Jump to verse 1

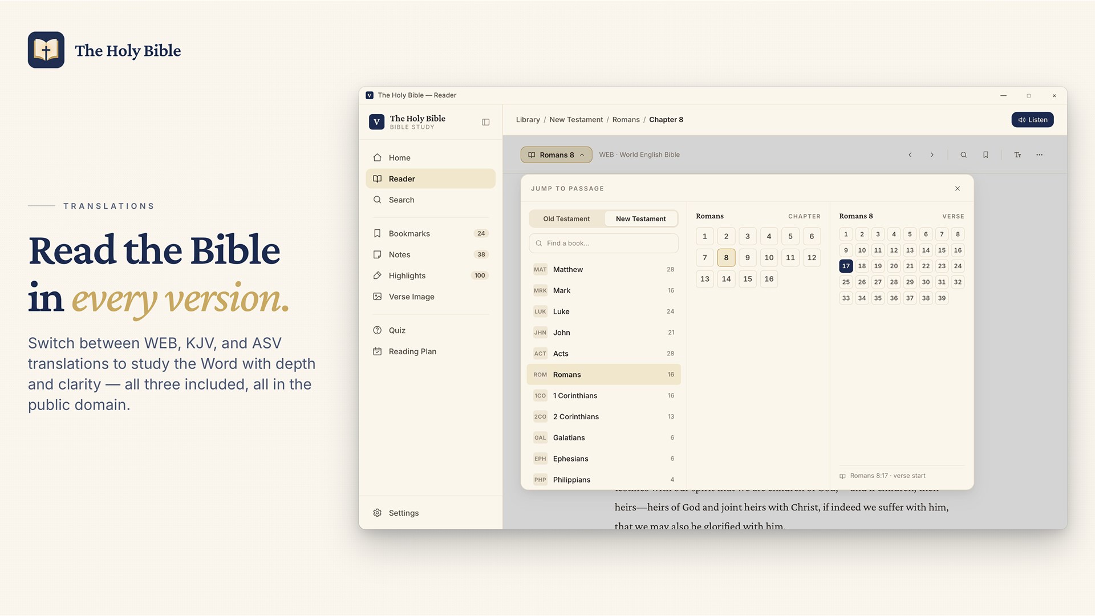click(x=846, y=234)
